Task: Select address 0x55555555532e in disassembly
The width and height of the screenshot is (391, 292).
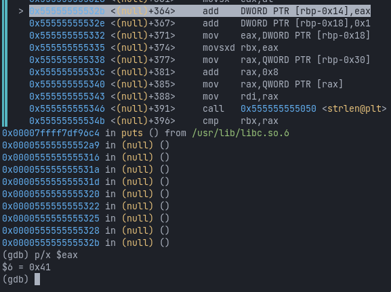Action: 67,24
